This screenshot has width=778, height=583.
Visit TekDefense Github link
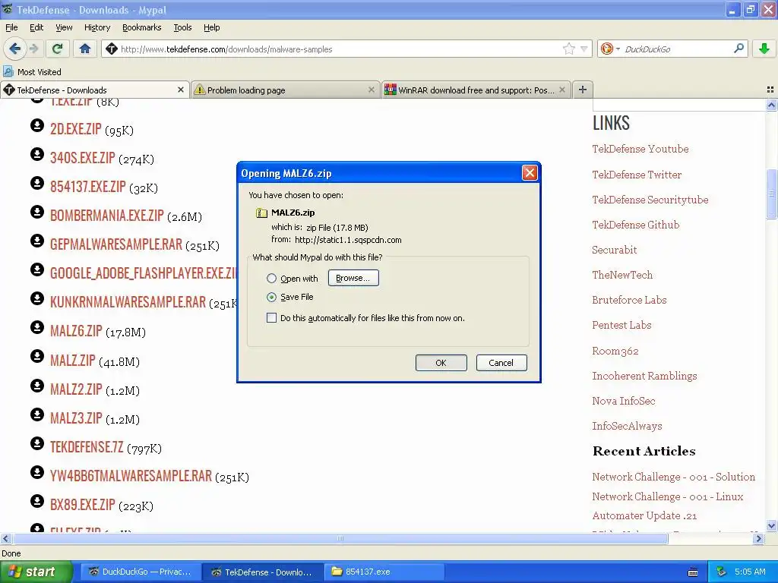[x=636, y=225]
